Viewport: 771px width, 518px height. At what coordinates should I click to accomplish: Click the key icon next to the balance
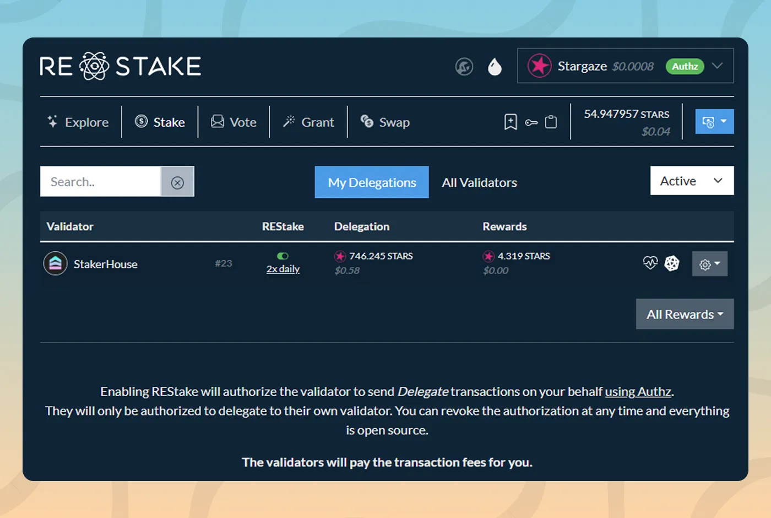(x=531, y=122)
